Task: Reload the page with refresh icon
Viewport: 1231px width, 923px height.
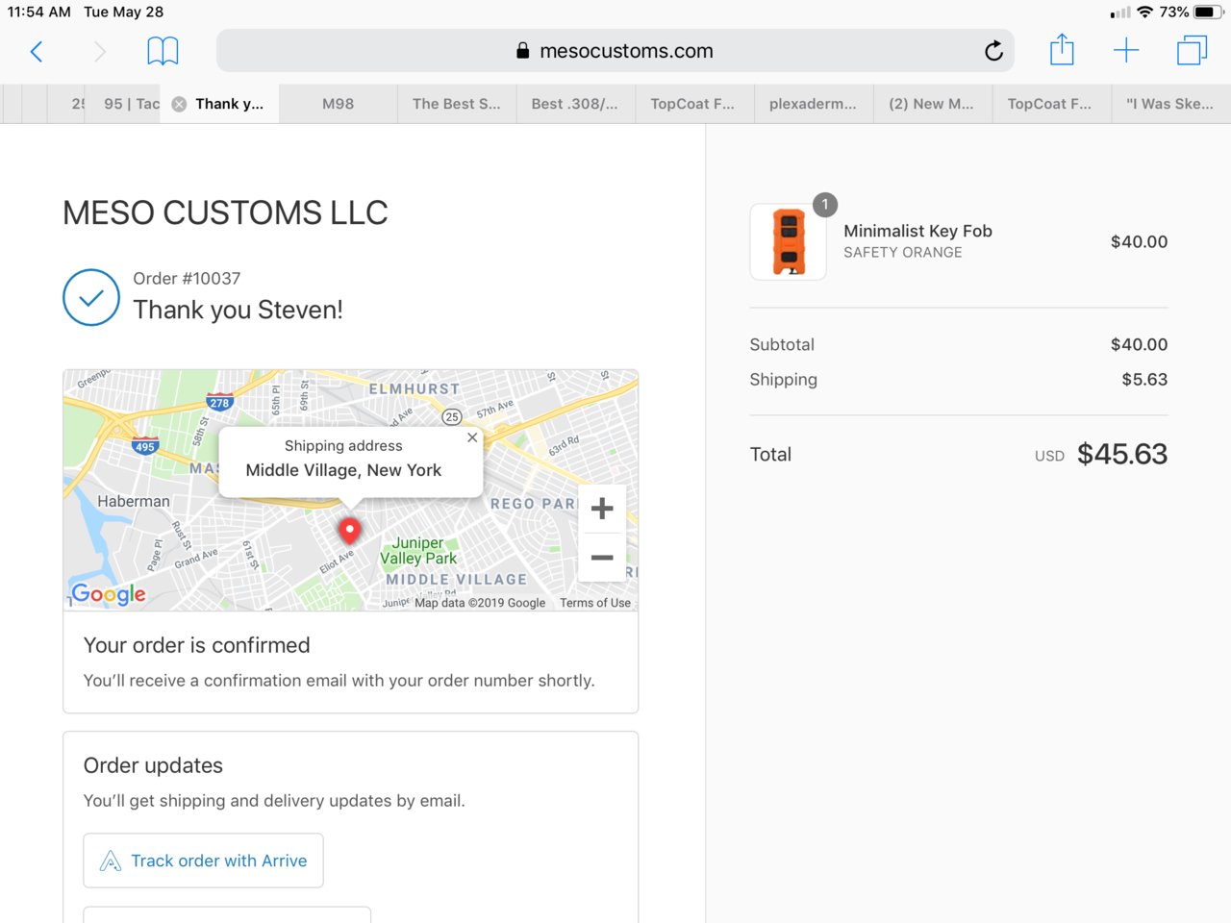Action: [x=993, y=51]
